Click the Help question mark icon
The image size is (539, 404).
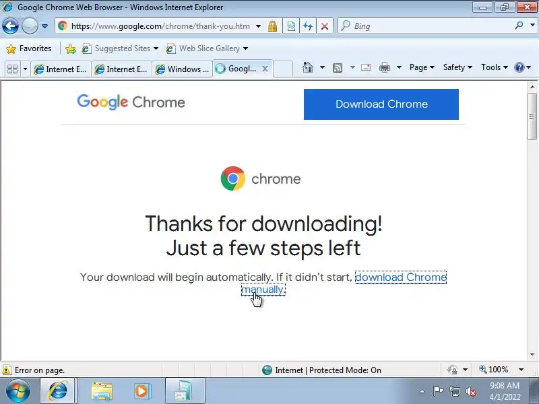tap(519, 67)
